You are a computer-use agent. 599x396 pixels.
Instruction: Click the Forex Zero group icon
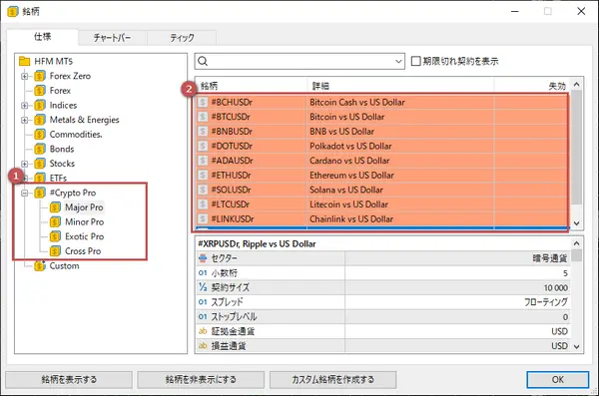[40, 76]
